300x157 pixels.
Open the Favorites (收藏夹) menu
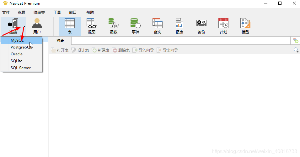(x=39, y=13)
